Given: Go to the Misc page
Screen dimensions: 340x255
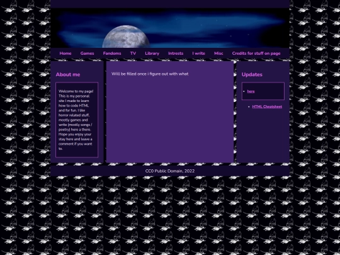Looking at the screenshot, I should click(x=218, y=54).
